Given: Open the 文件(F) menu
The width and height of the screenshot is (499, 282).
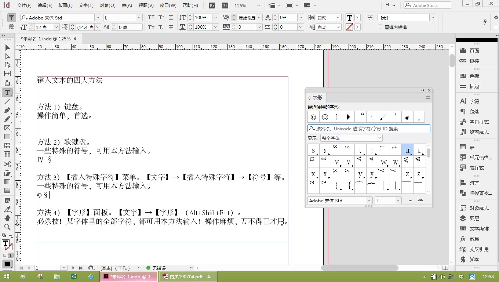Looking at the screenshot, I should [24, 6].
